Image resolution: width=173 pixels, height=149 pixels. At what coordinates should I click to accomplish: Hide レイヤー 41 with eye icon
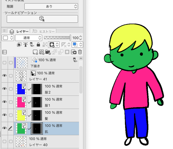4,76
